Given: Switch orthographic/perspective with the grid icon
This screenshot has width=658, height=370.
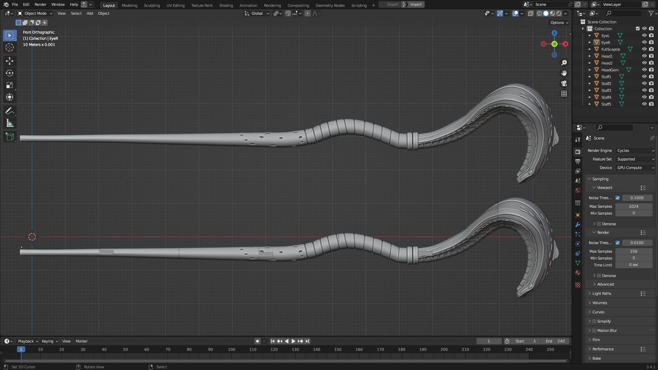Looking at the screenshot, I should pyautogui.click(x=564, y=94).
